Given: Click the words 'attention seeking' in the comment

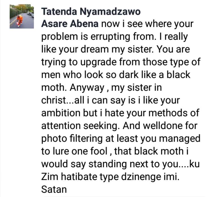Looking at the screenshot, I should [80, 126].
